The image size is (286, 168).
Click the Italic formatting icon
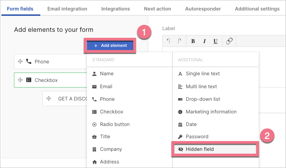tap(204, 41)
